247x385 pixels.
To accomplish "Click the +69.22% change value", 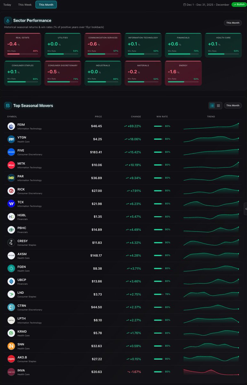I will pos(134,126).
